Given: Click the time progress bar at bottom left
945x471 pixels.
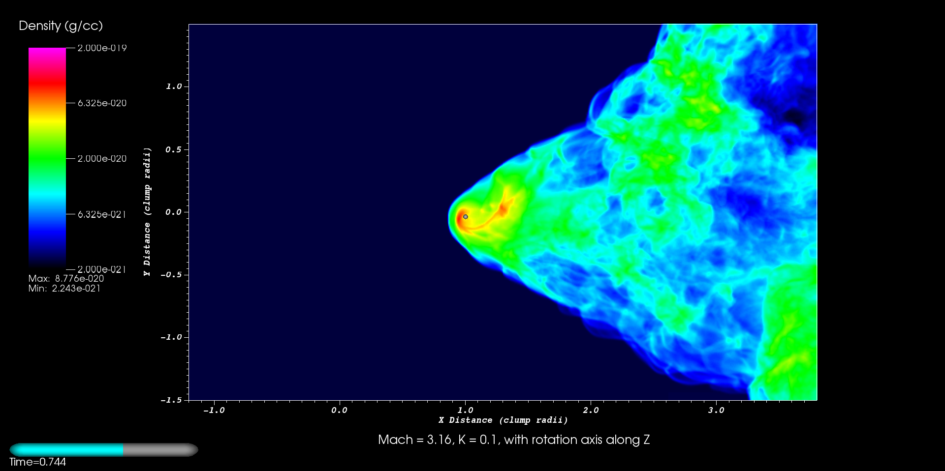Looking at the screenshot, I should click(104, 450).
